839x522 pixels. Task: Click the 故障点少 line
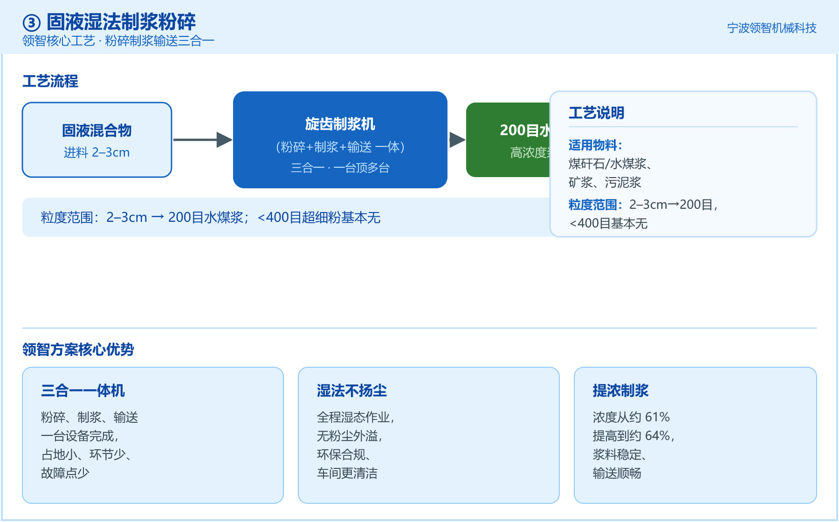65,473
